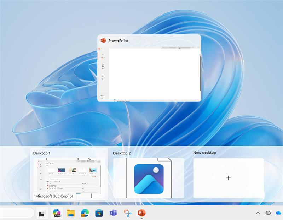The image size is (283, 220).
Task: Open File Explorer from the taskbar
Action: (71, 213)
